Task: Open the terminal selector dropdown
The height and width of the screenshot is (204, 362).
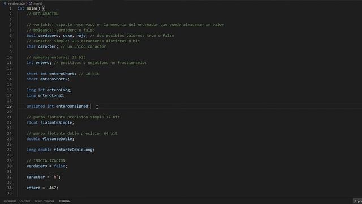Action: pos(358,201)
